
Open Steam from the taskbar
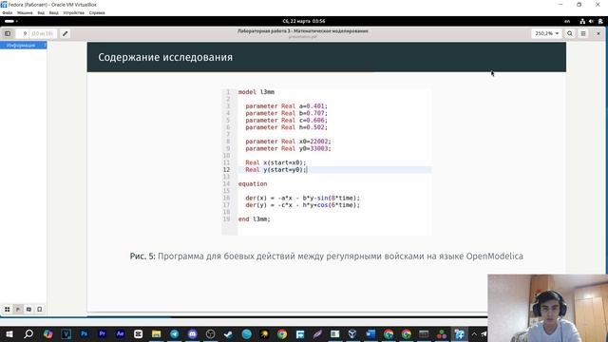228,333
